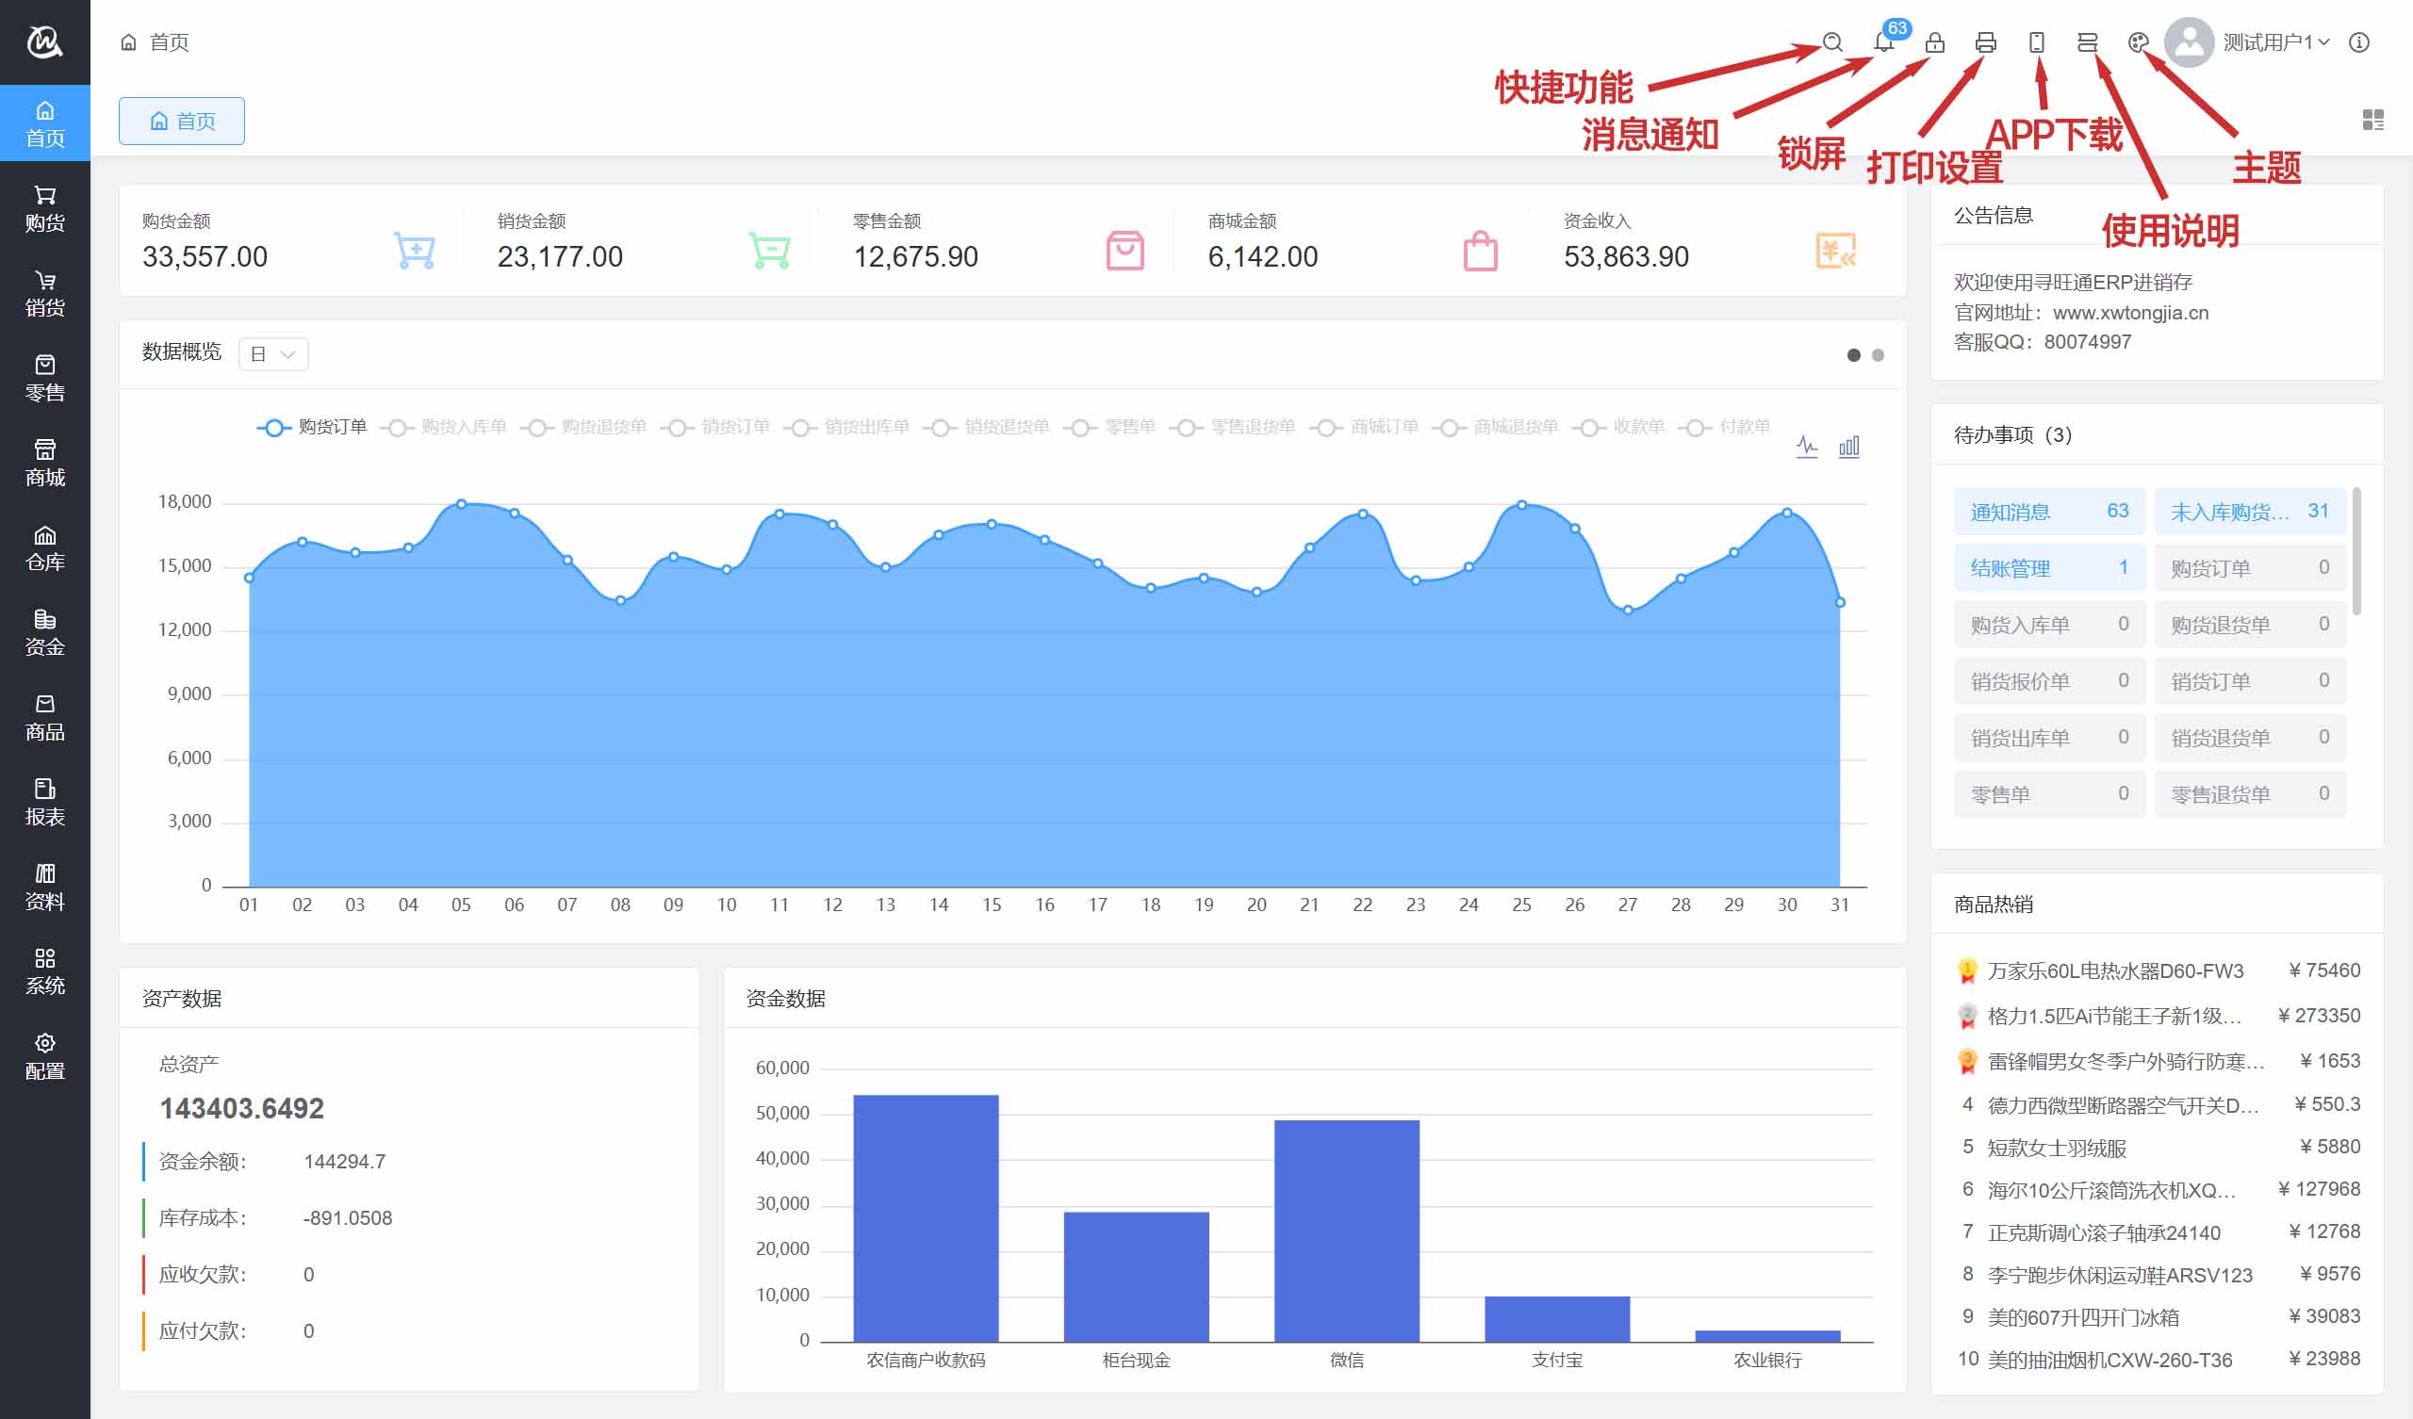The width and height of the screenshot is (2413, 1419).
Task: Click the info circle icon beside username
Action: tap(2359, 42)
